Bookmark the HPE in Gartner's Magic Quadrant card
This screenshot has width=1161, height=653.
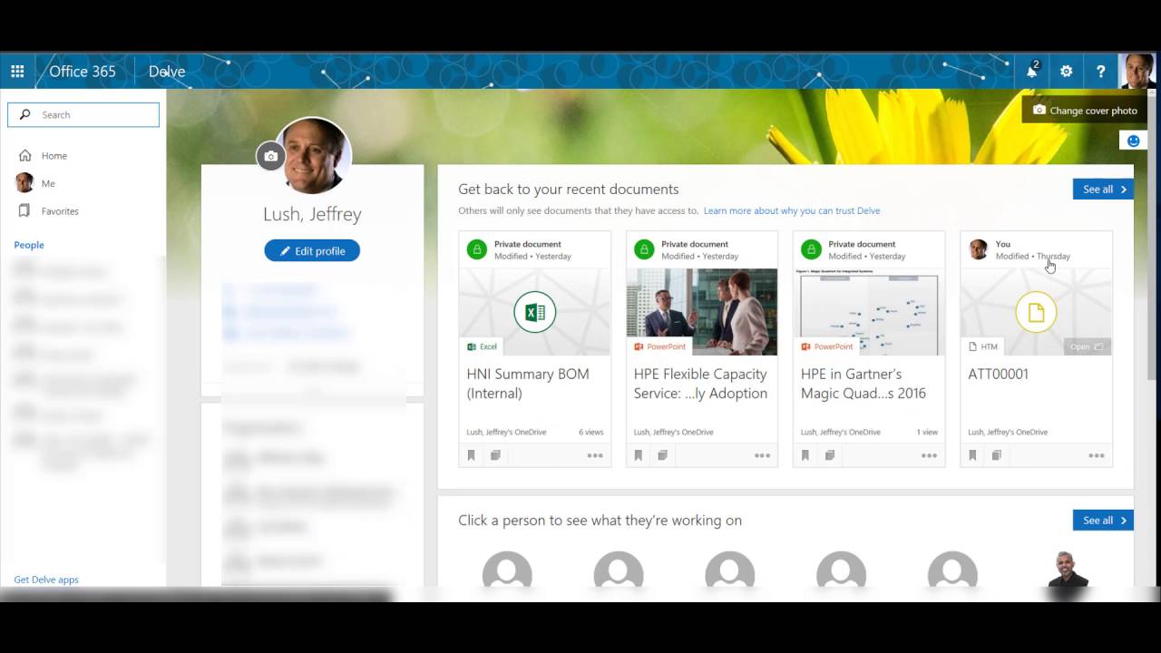click(805, 455)
